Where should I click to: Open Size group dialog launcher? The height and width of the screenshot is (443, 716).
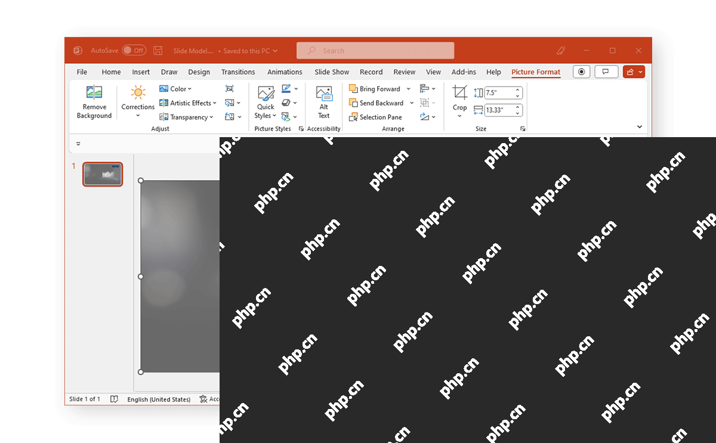(x=523, y=129)
